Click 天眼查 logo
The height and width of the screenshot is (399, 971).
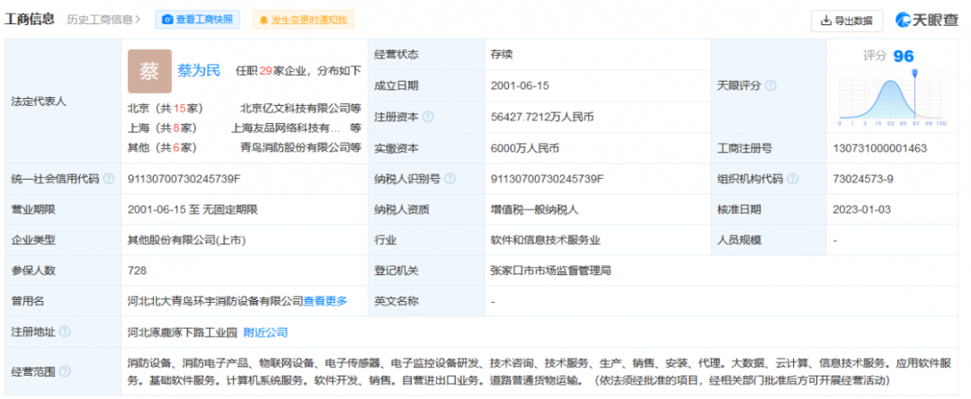coord(926,20)
